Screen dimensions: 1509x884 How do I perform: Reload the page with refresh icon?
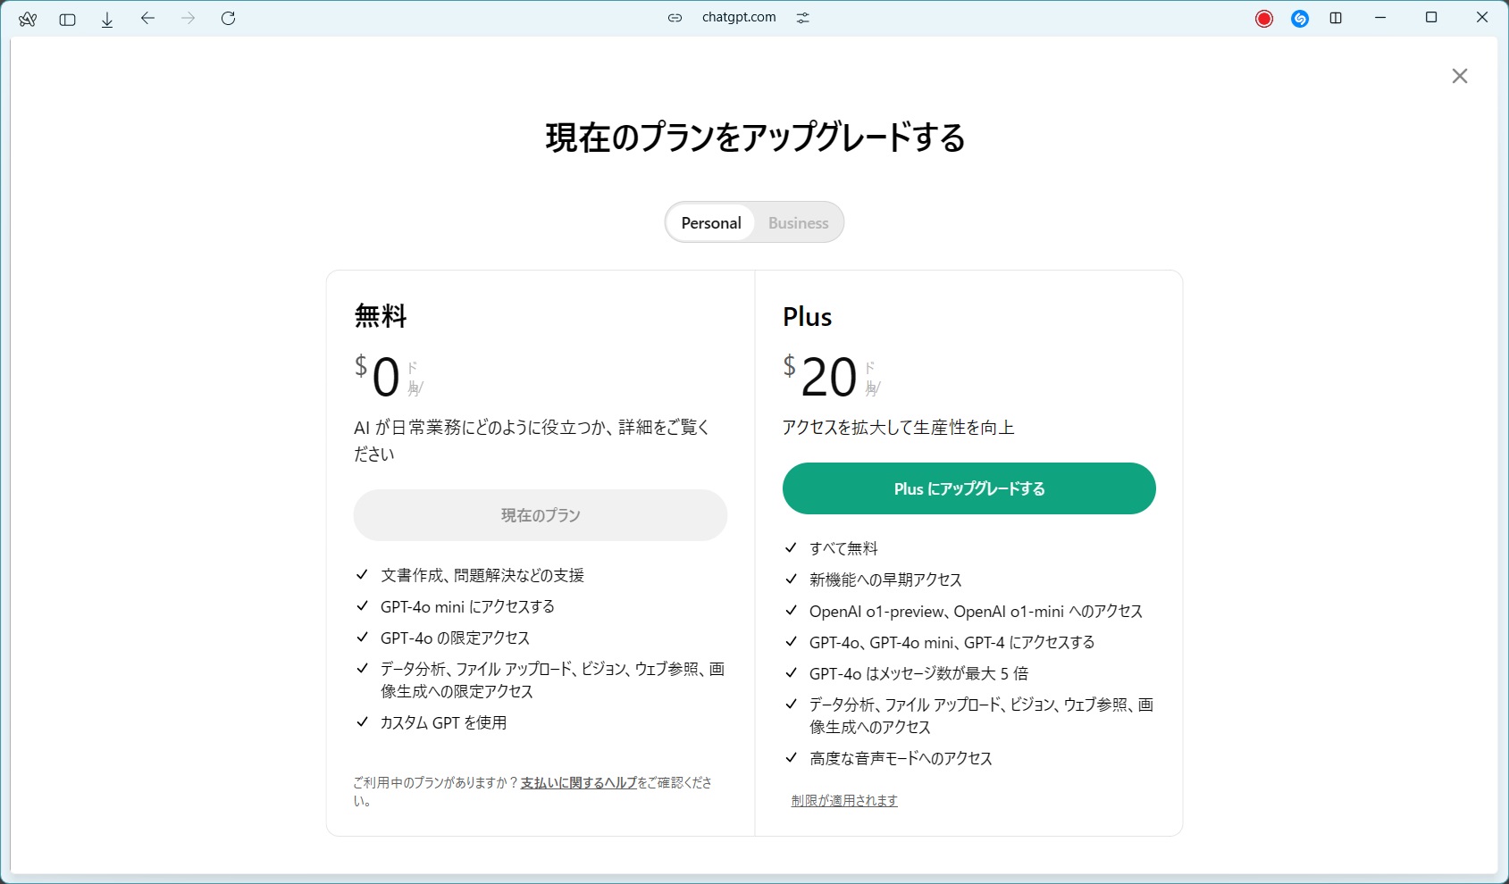tap(228, 18)
